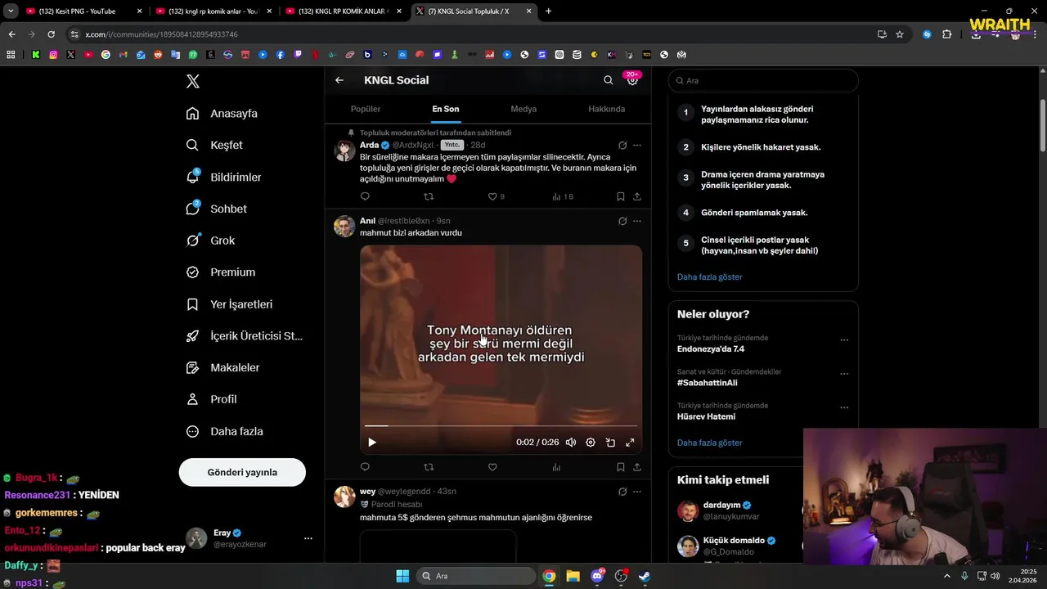The width and height of the screenshot is (1047, 589).
Task: Bookmark Arda's pinned post
Action: click(x=620, y=196)
